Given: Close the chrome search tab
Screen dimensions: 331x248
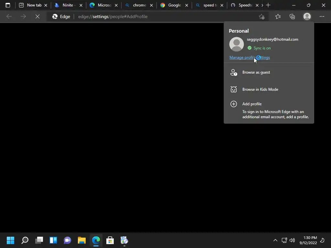Looking at the screenshot, I should click(152, 5).
